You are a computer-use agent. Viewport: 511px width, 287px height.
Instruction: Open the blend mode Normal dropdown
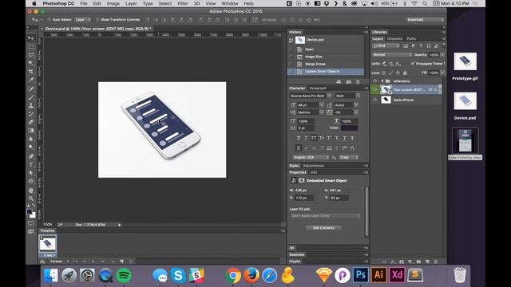pyautogui.click(x=392, y=55)
